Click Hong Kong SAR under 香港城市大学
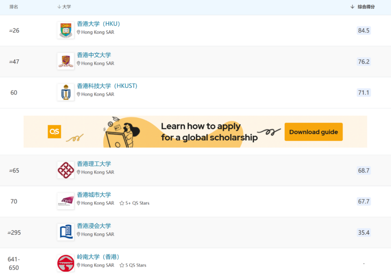Image resolution: width=391 pixels, height=275 pixels. click(98, 203)
